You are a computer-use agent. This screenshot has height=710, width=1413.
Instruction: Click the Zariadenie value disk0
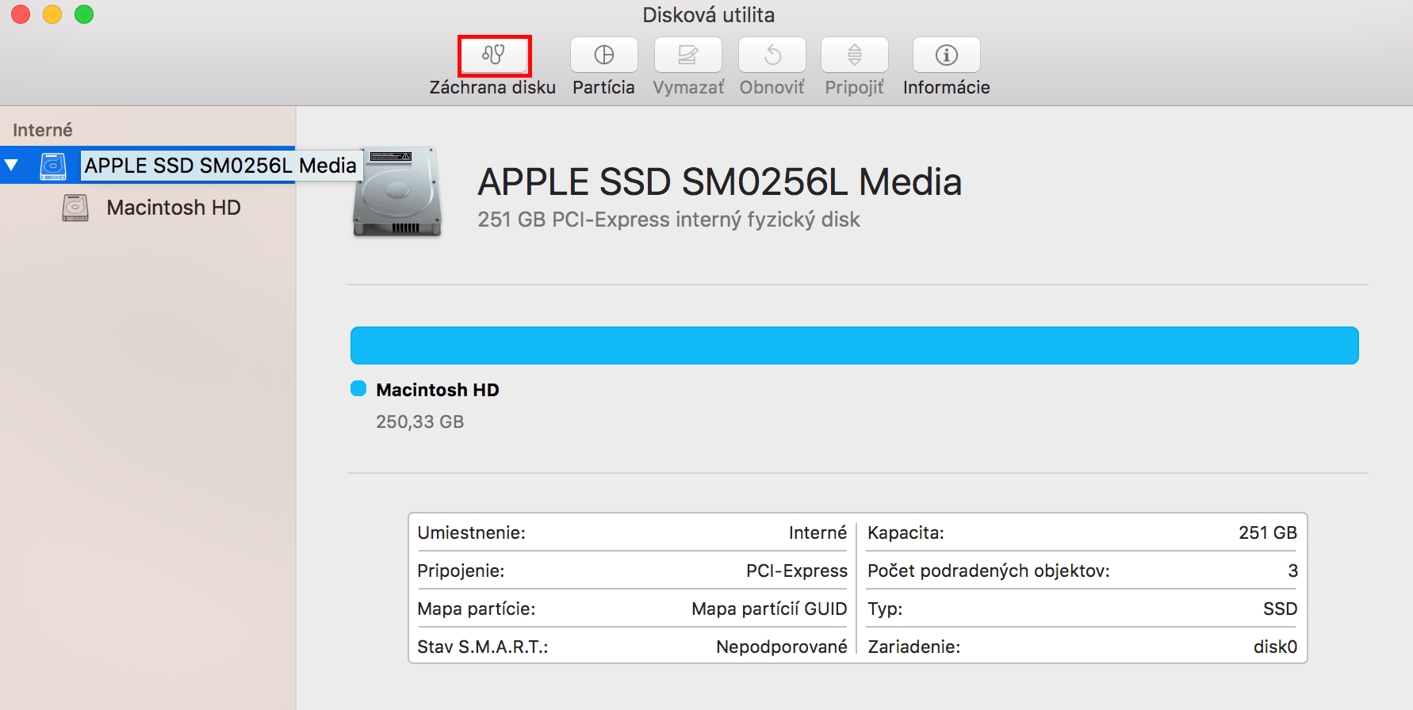(1275, 647)
